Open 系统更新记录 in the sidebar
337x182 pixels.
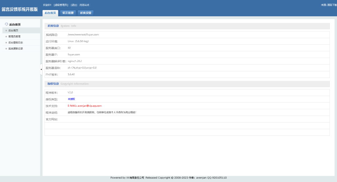[16, 49]
